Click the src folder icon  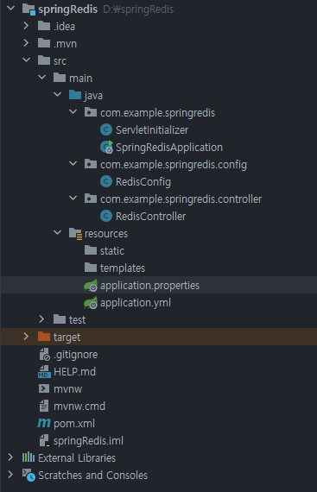pos(44,60)
